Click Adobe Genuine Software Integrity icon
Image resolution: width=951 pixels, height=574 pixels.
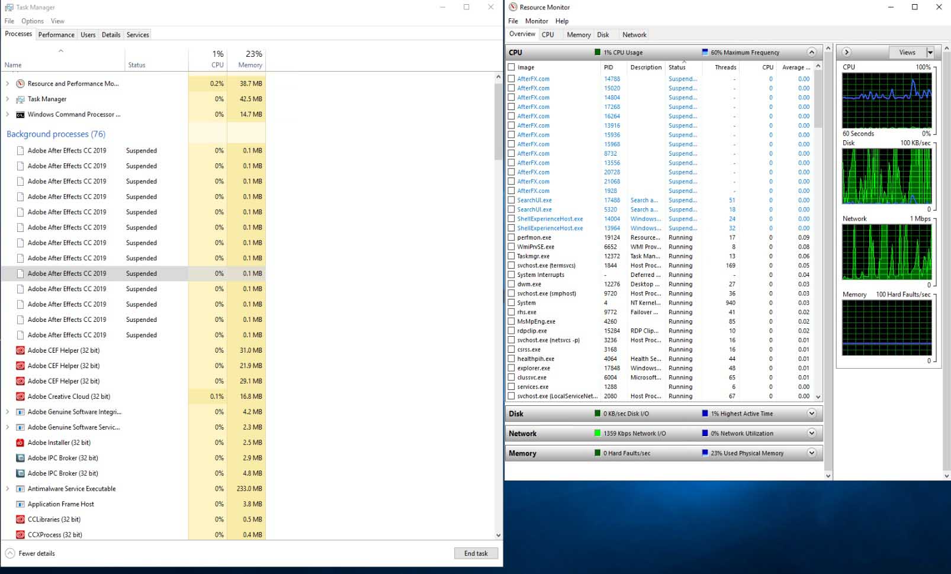pyautogui.click(x=20, y=412)
